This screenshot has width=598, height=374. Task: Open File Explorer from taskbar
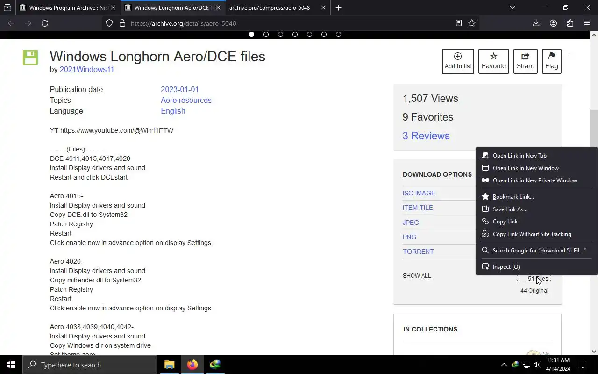[x=169, y=365]
